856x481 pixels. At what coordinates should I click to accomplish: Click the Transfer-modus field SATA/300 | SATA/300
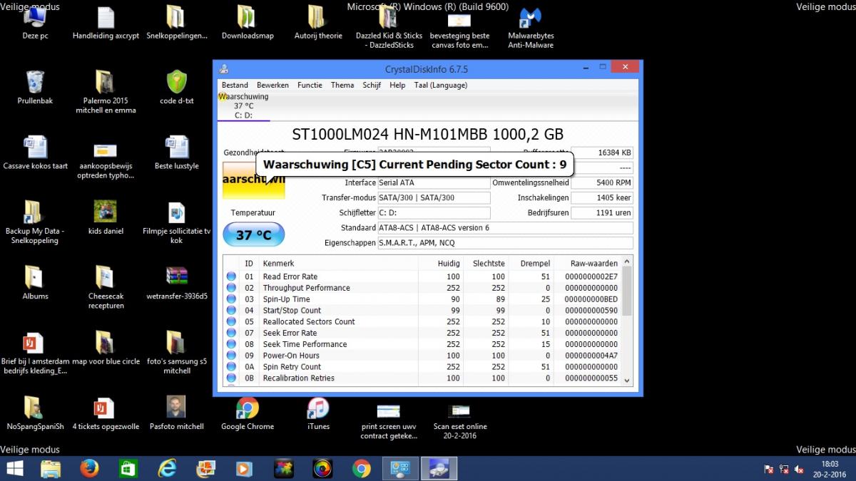tap(434, 197)
